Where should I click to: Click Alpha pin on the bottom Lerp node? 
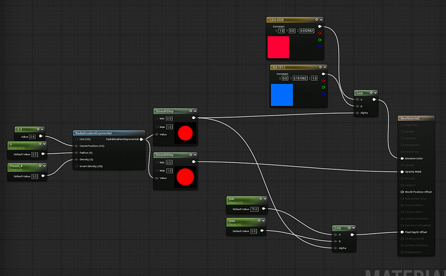pos(335,248)
